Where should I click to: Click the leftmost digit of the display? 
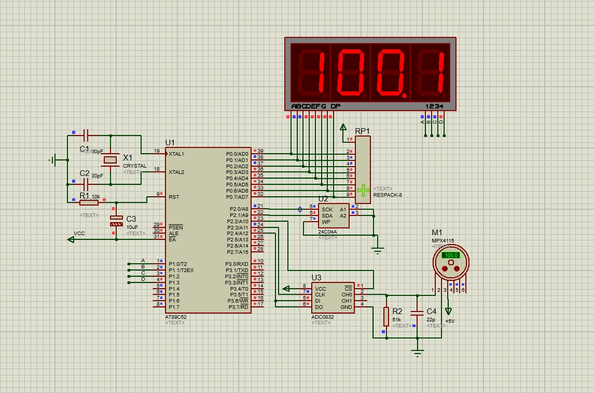tap(311, 73)
